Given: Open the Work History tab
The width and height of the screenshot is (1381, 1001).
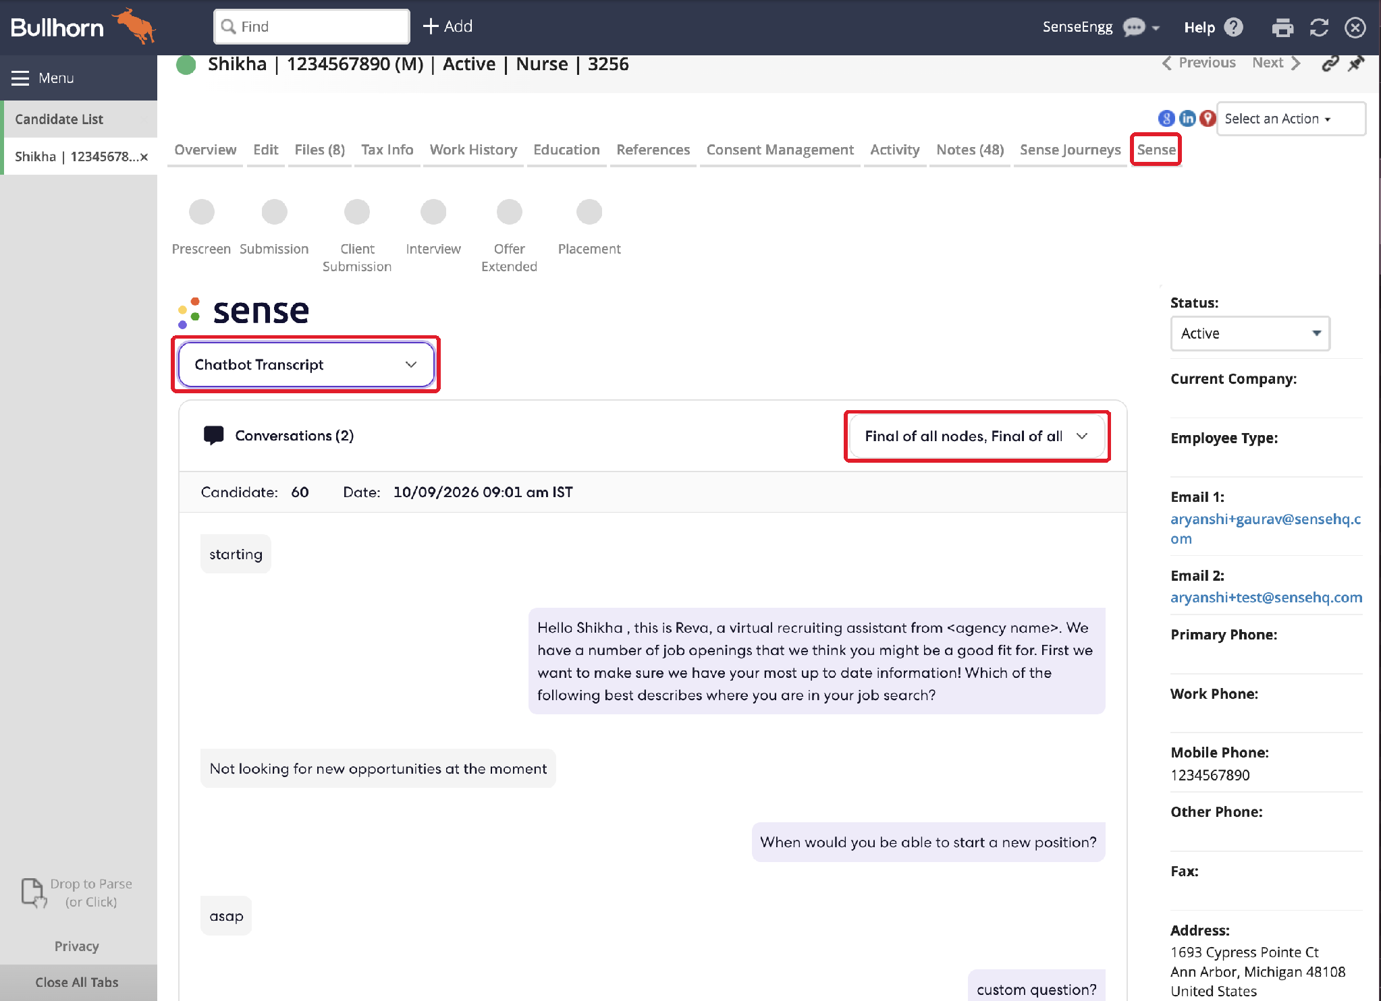Looking at the screenshot, I should click(473, 150).
